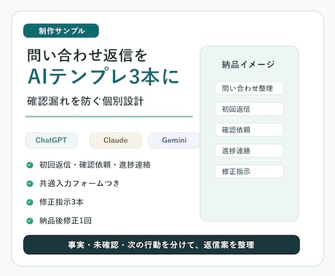Click the check icon beside 初回返信・確認依頼・進捗連絡

(x=30, y=165)
